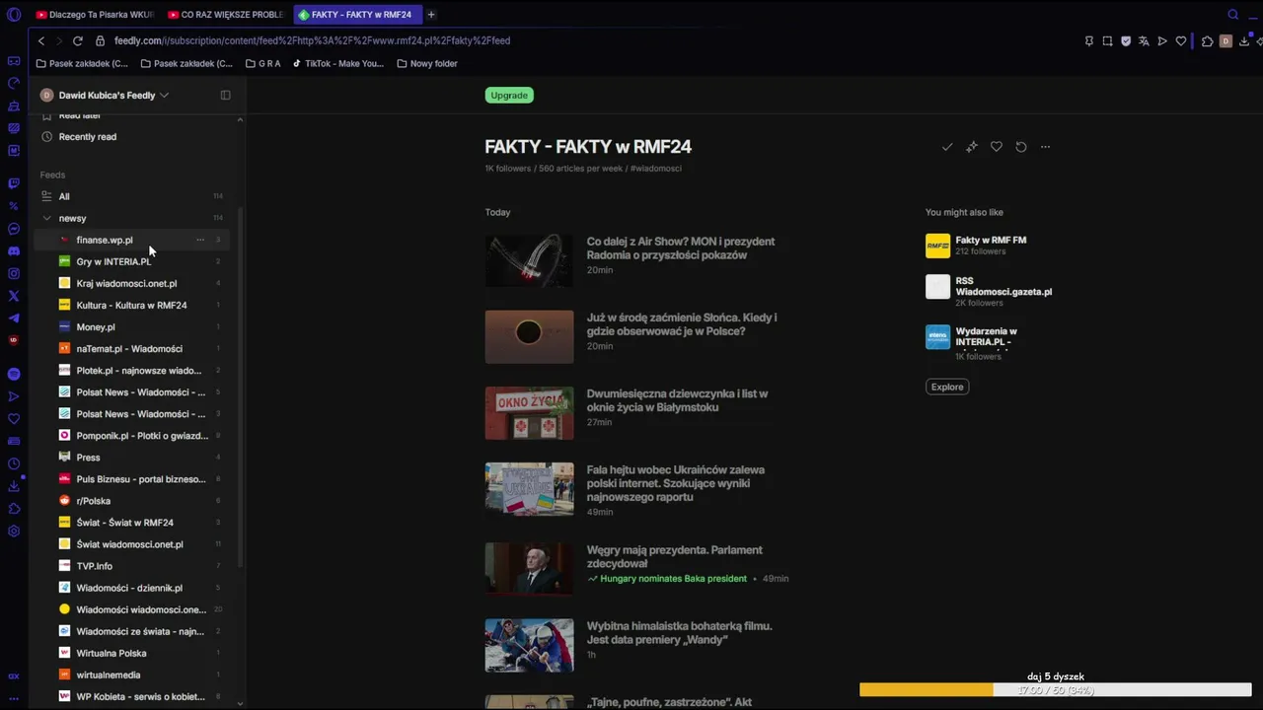Open Instagram in the Opera sidebar
This screenshot has width=1263, height=710.
tap(14, 274)
